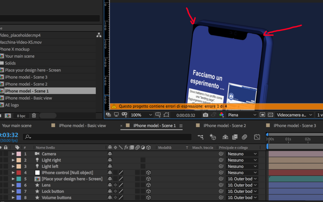Click the new composition icon in Project panel
323x202 pixels.
tap(8, 116)
